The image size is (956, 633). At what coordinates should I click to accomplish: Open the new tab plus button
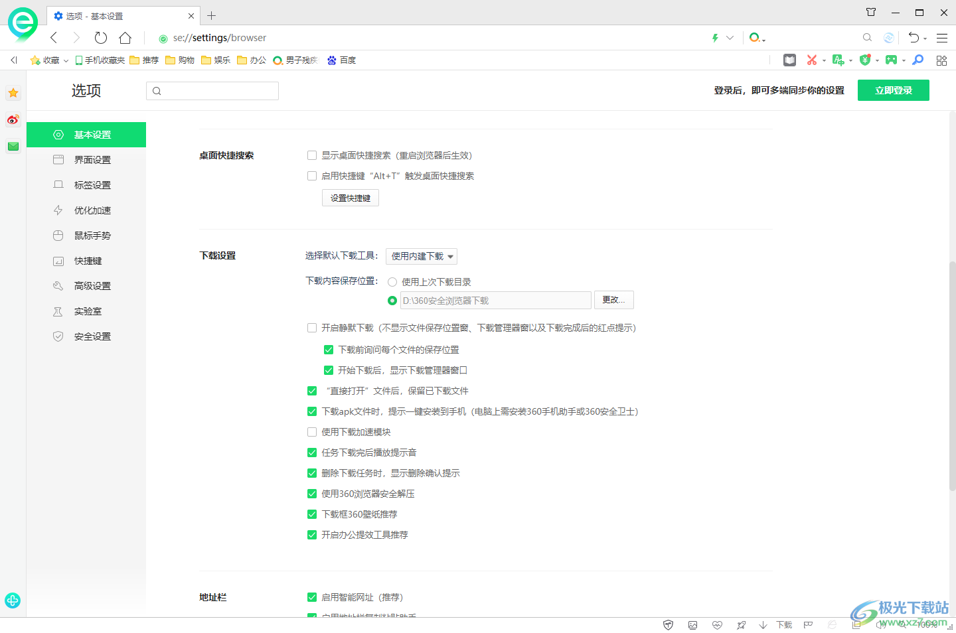[211, 15]
